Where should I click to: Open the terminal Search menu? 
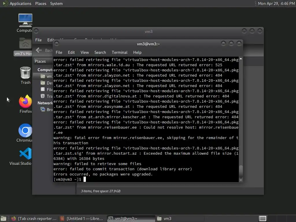[100, 53]
